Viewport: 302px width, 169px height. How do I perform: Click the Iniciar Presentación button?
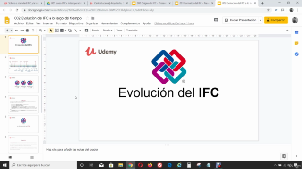241,20
